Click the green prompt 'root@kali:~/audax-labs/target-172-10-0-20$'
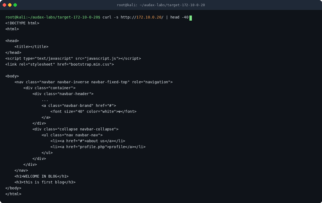 point(53,17)
